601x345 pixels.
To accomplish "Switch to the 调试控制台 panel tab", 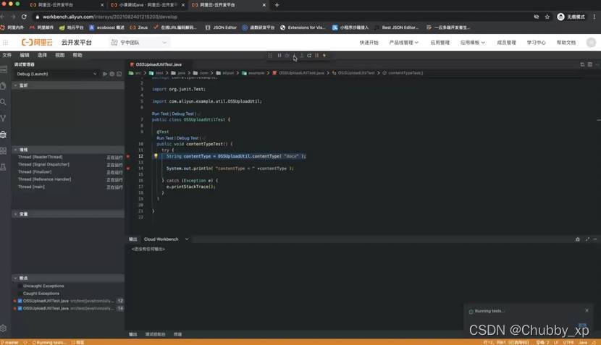I will point(155,334).
